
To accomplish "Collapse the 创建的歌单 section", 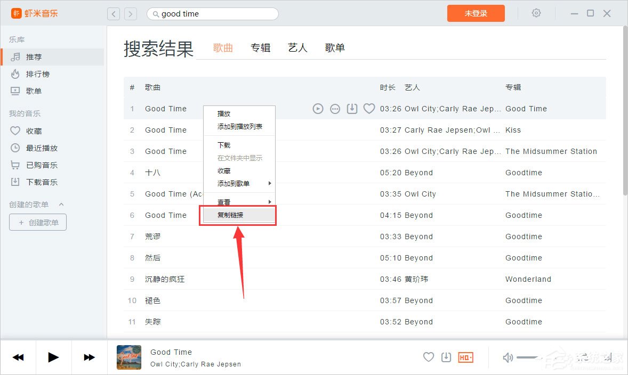I will (x=61, y=204).
